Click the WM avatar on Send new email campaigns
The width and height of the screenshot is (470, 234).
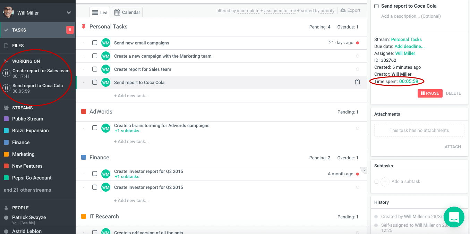105,43
